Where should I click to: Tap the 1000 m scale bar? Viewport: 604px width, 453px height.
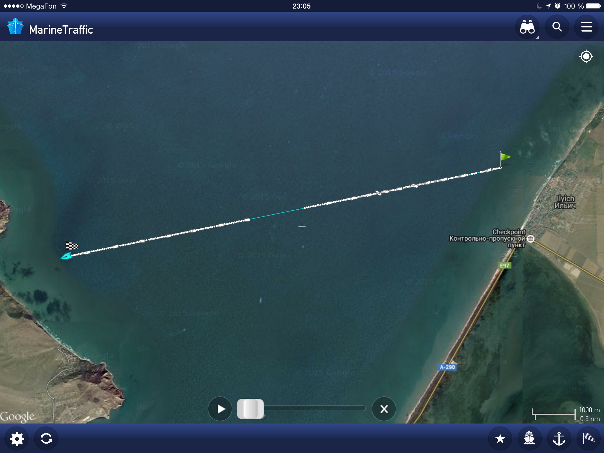[x=554, y=414]
